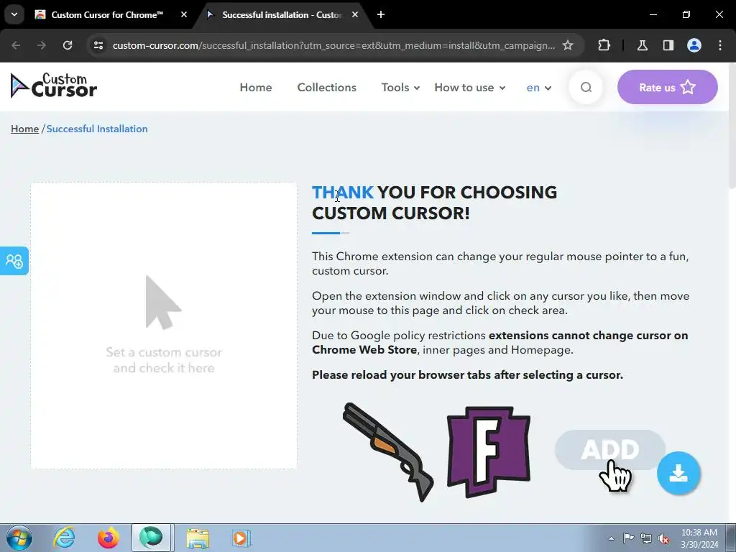This screenshot has width=736, height=552.
Task: Reload the current page
Action: pos(68,45)
